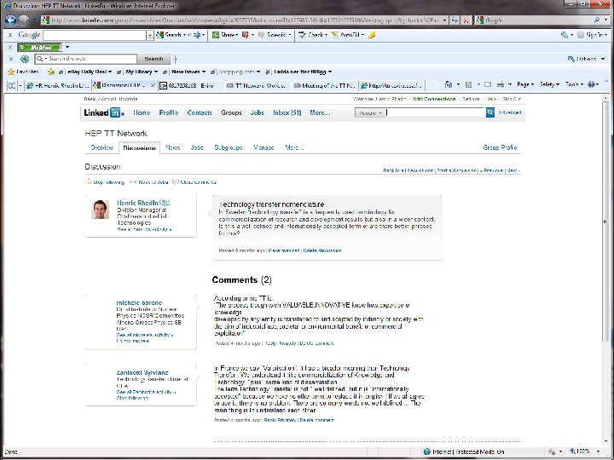Click the Google toolbar Search button
The image size is (614, 460).
pos(171,35)
